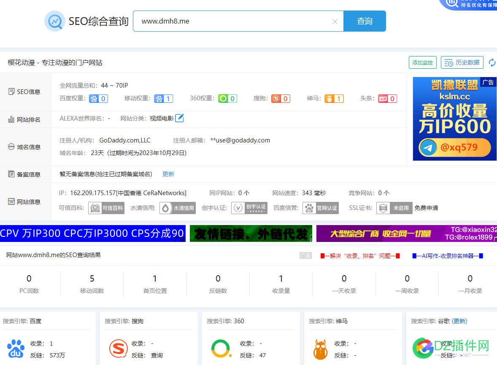
Task: Click the 头条 weight badge icon
Action: [387, 99]
